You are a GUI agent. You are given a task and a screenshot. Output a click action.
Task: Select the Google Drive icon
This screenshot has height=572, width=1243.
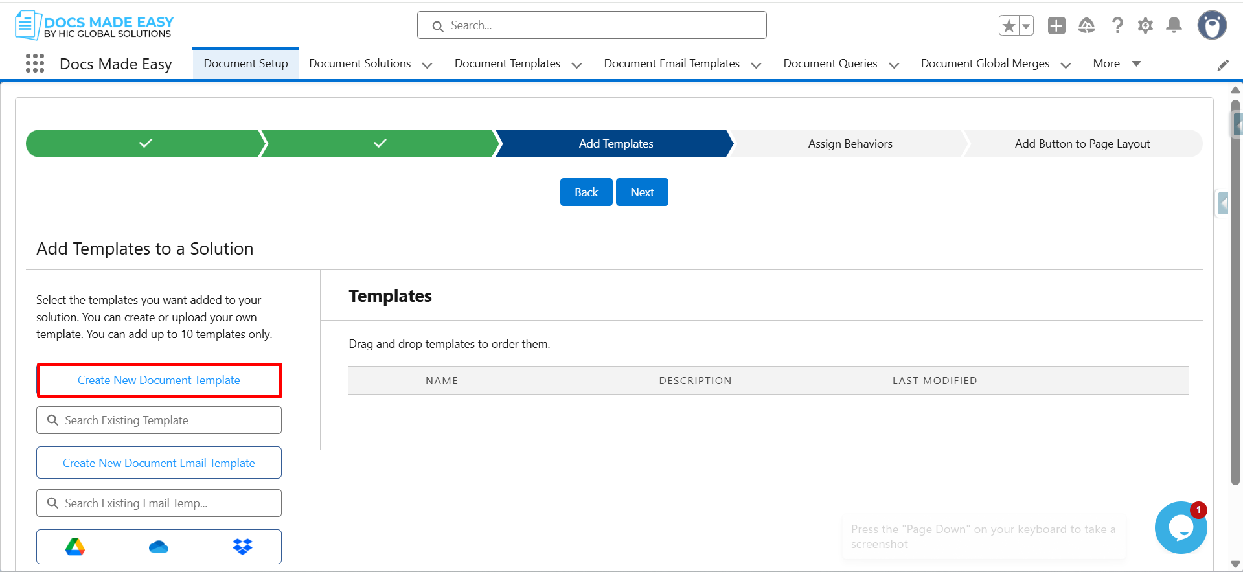[75, 547]
